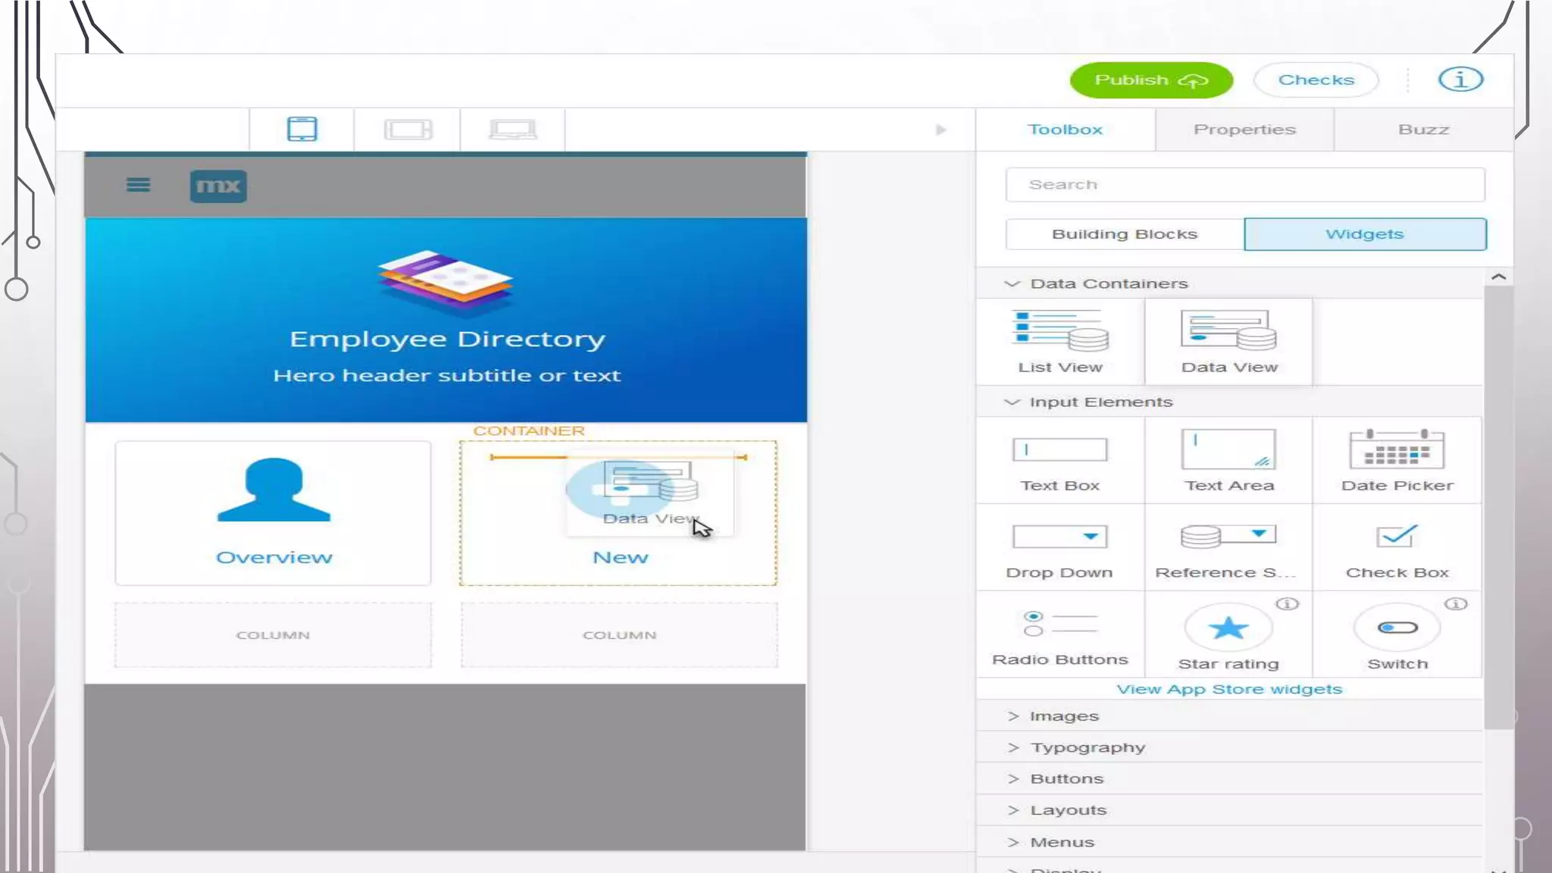Click the info icon beside Checks
The width and height of the screenshot is (1552, 873).
click(x=1460, y=79)
